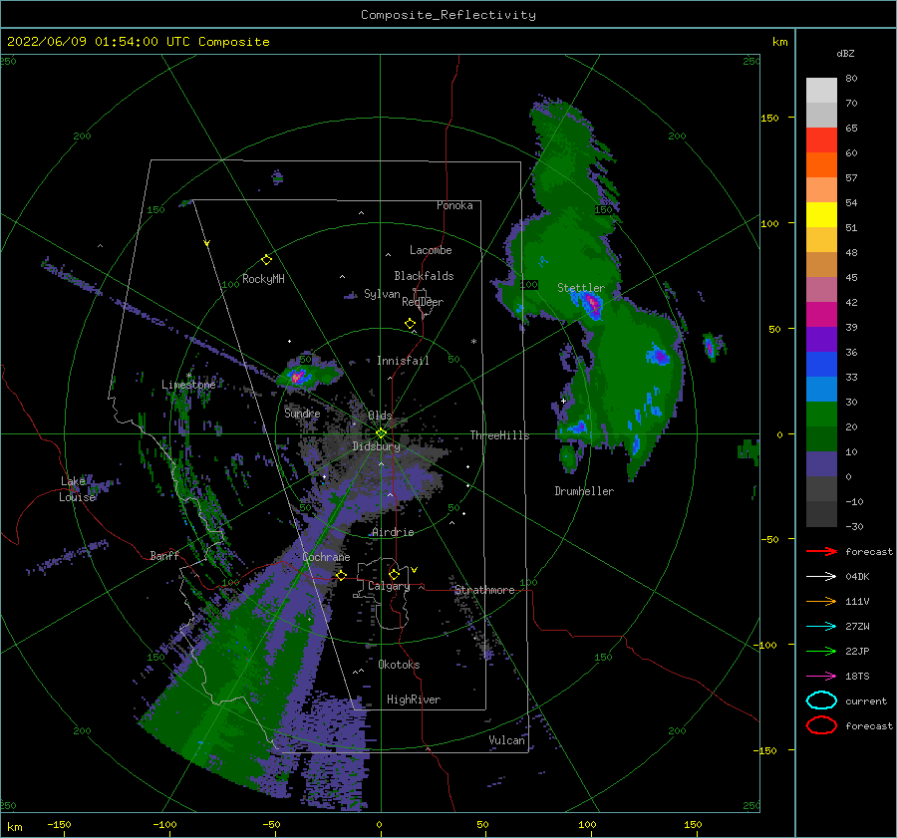Image resolution: width=897 pixels, height=838 pixels.
Task: Click the Drumheller city label
Action: click(584, 491)
